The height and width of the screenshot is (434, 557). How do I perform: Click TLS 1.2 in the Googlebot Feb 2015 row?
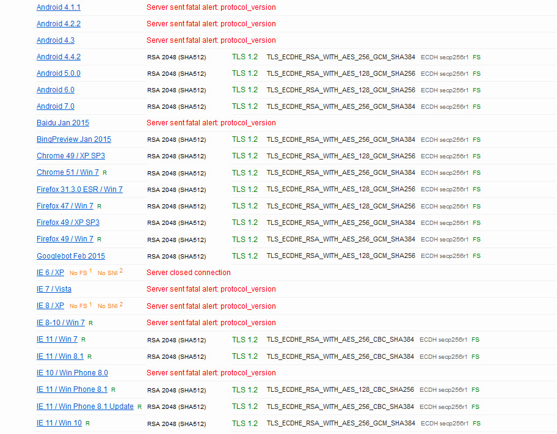tap(245, 256)
